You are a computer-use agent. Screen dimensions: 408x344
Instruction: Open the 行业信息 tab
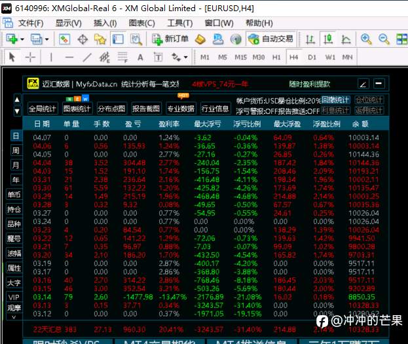click(x=215, y=109)
